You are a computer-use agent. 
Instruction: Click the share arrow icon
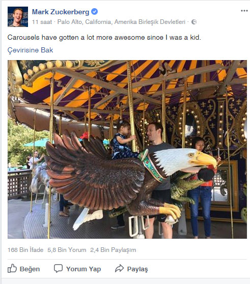pos(119,268)
